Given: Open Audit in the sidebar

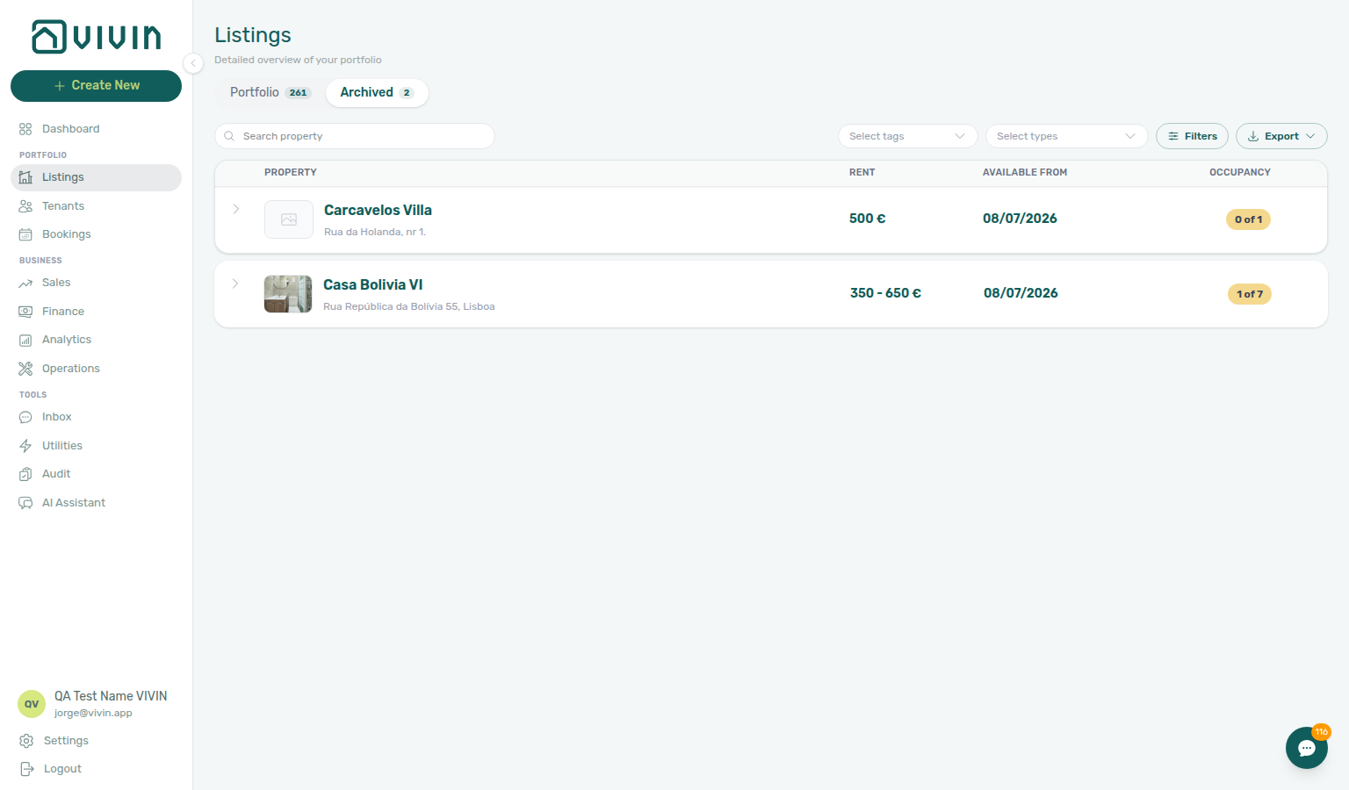Looking at the screenshot, I should pyautogui.click(x=96, y=474).
